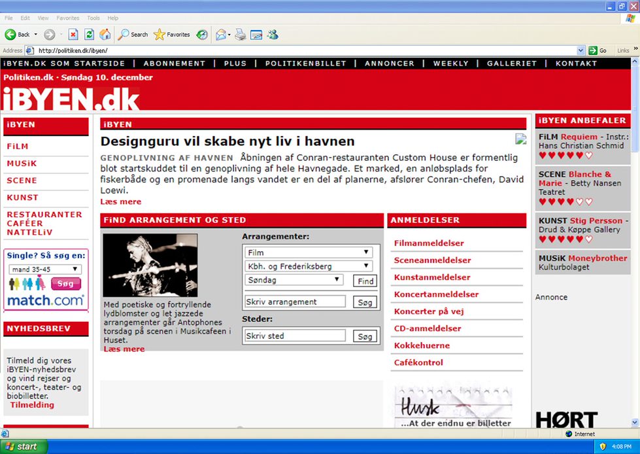
Task: Open the View menu
Action: [x=43, y=18]
